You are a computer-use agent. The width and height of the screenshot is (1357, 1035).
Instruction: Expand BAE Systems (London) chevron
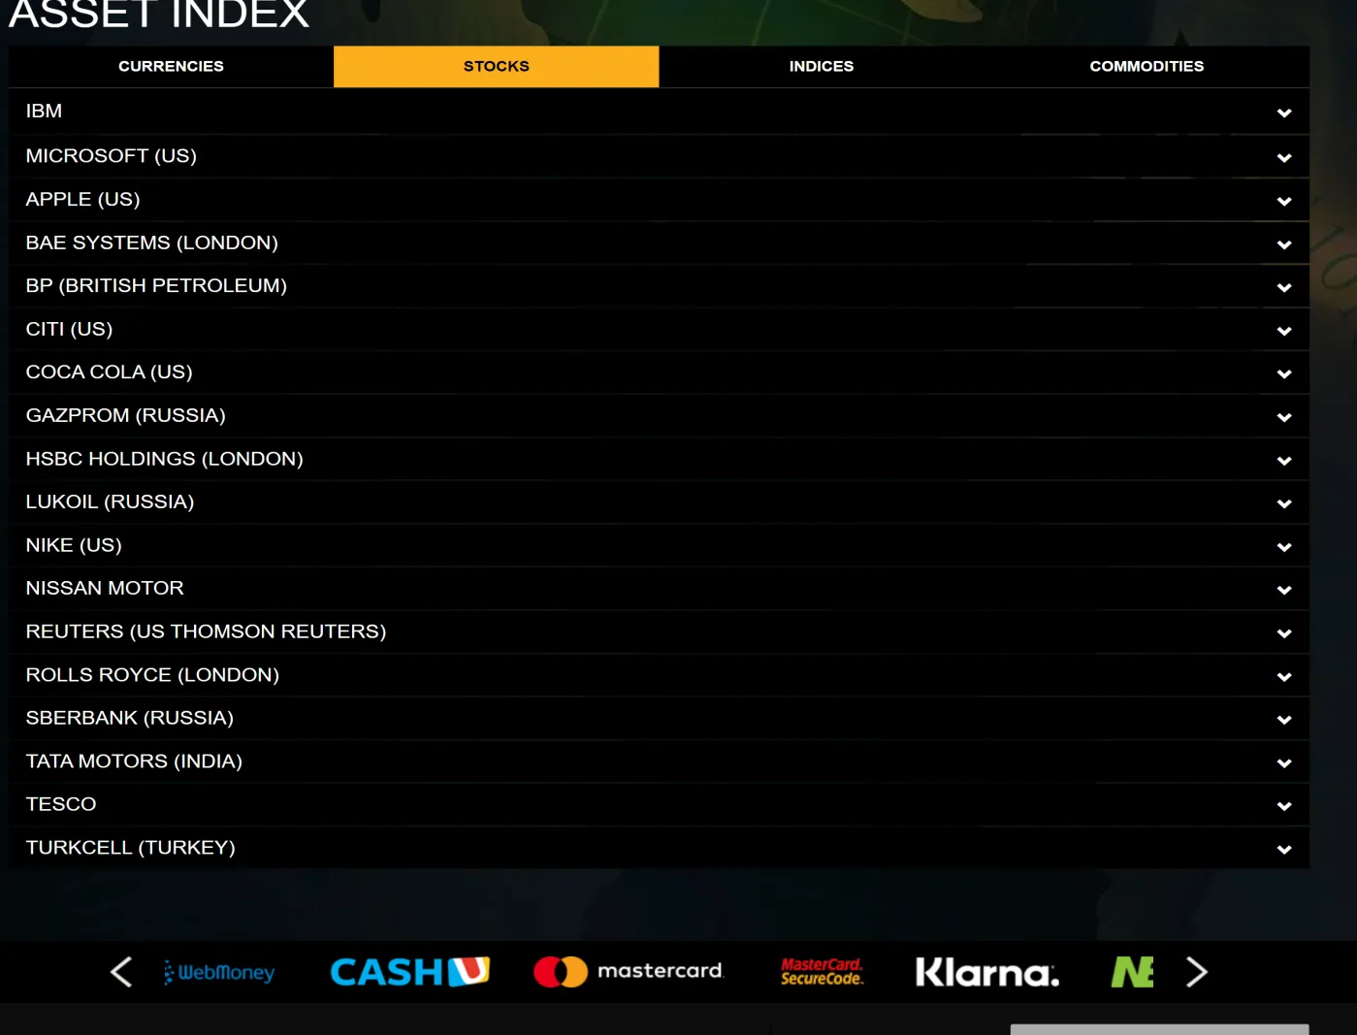click(1284, 244)
